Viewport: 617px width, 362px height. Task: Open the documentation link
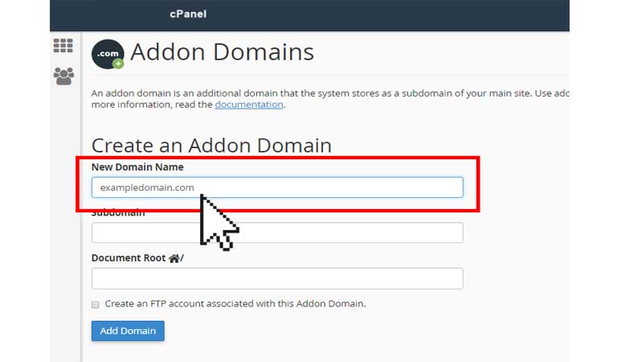pyautogui.click(x=249, y=105)
